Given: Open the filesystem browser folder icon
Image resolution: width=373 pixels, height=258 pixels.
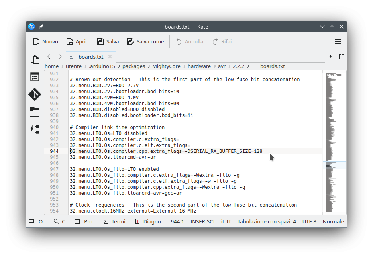Looking at the screenshot, I should point(35,112).
